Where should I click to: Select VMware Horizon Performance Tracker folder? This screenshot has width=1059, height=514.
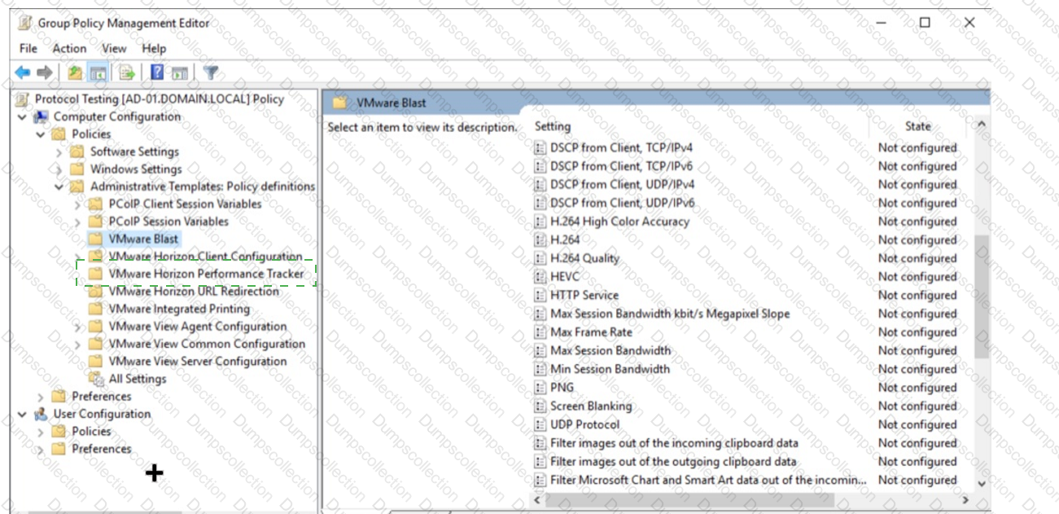click(206, 274)
